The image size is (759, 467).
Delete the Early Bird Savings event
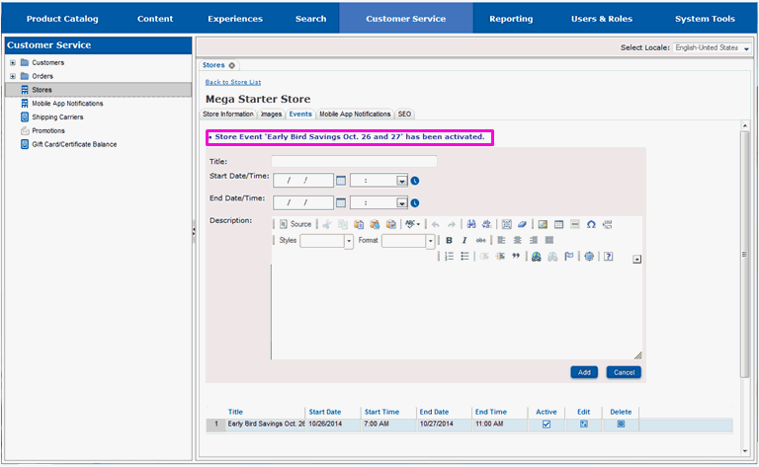coord(621,424)
